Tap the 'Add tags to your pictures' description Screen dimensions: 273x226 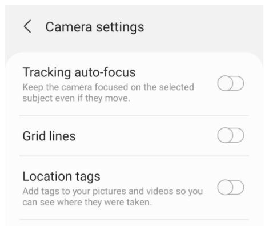[x=113, y=197]
